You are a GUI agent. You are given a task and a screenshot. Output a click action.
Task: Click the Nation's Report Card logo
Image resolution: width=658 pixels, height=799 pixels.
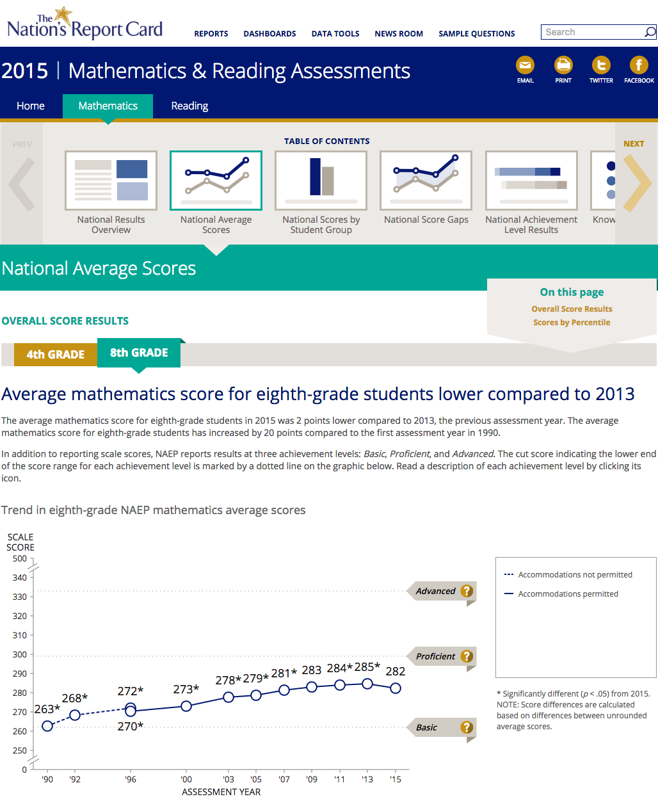click(84, 24)
